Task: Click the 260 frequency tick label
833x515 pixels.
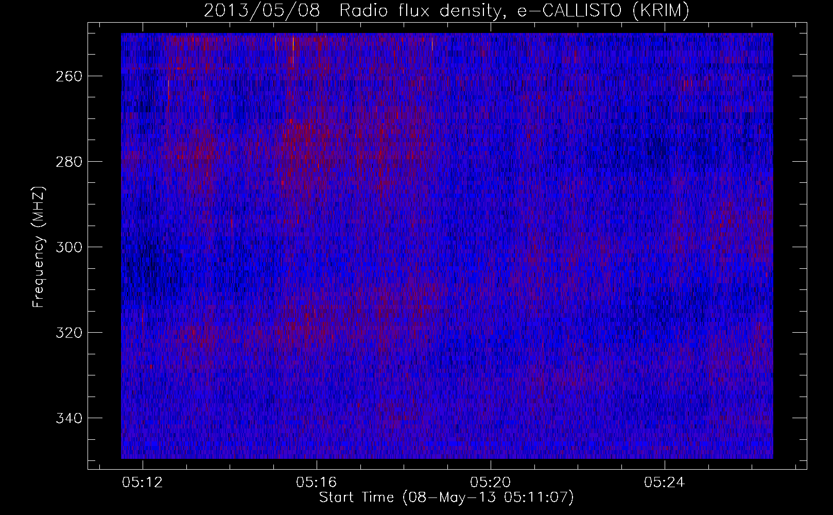Action: pyautogui.click(x=68, y=76)
